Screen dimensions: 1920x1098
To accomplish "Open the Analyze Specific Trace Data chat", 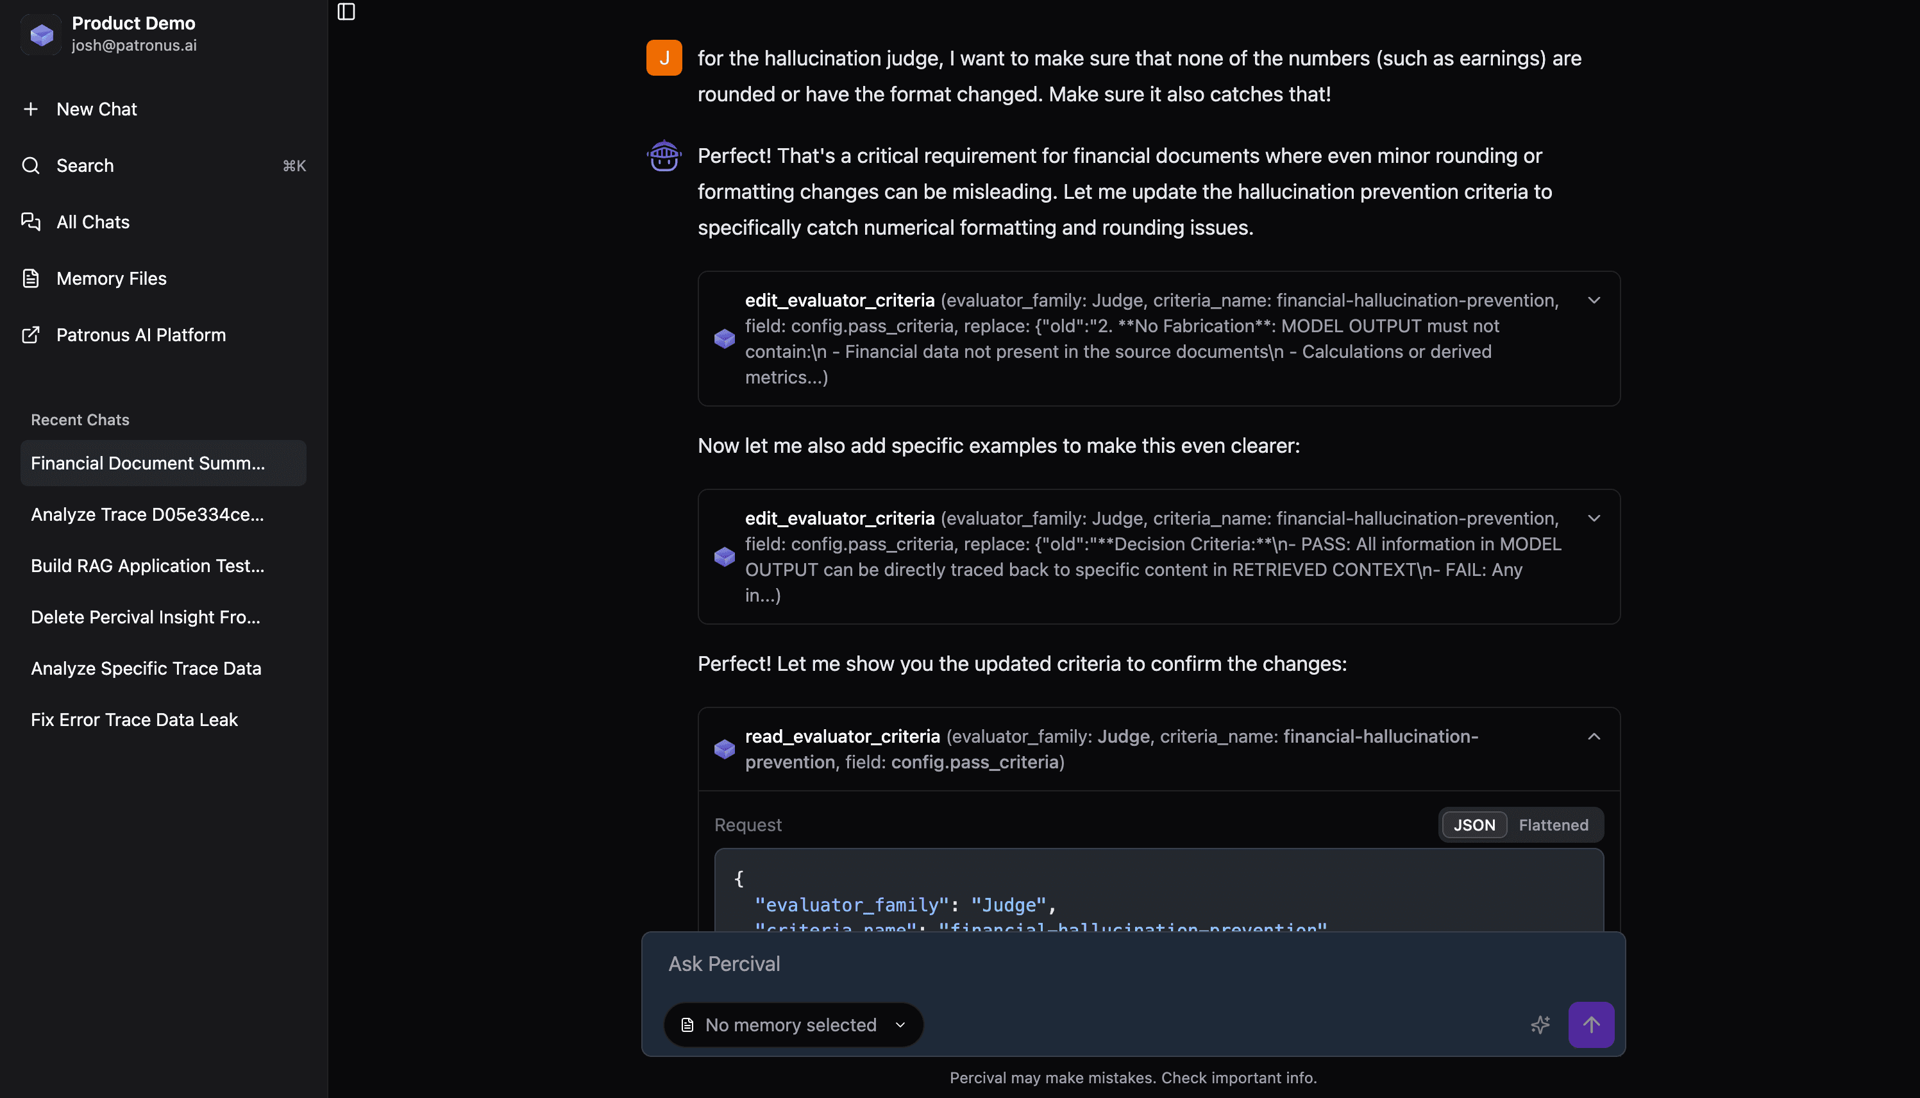I will [x=146, y=668].
